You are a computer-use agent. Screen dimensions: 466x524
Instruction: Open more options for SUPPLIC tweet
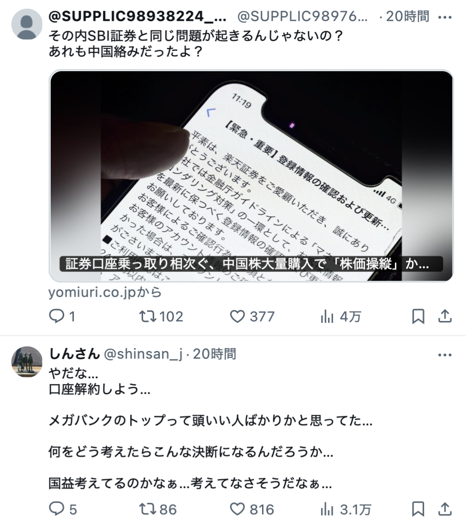coord(445,17)
